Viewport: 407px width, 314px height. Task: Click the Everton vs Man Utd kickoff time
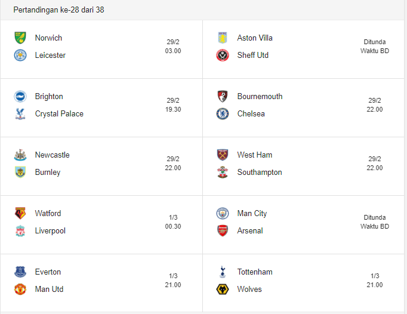pyautogui.click(x=173, y=281)
